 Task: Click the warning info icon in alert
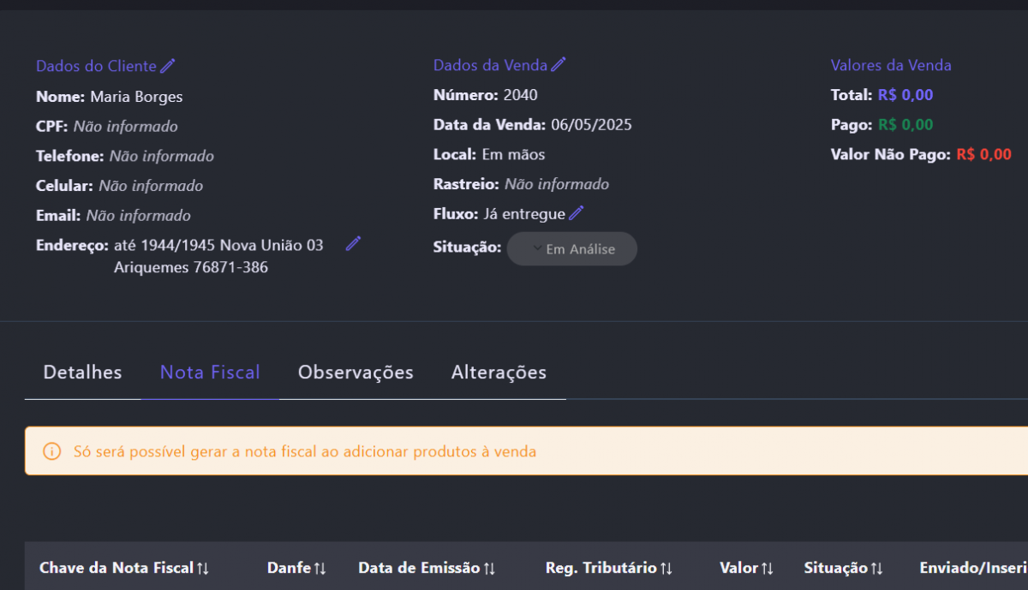(52, 451)
